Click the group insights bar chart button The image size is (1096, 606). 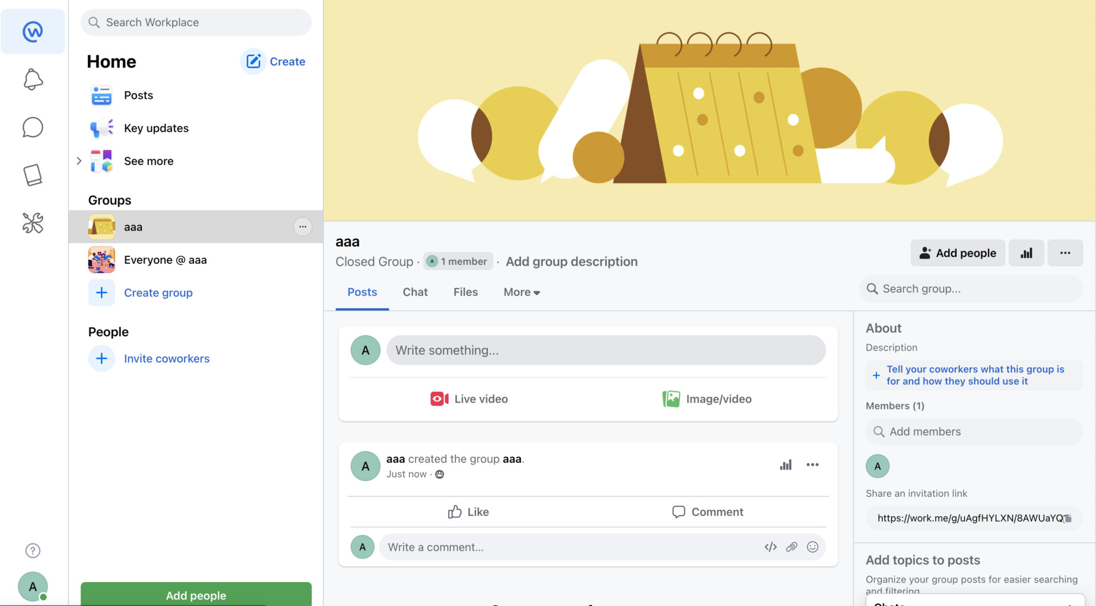tap(1026, 253)
